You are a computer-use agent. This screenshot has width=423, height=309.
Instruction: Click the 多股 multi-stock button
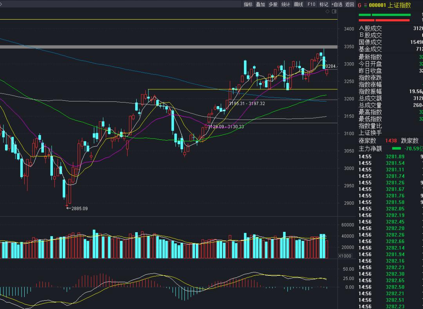(273, 4)
